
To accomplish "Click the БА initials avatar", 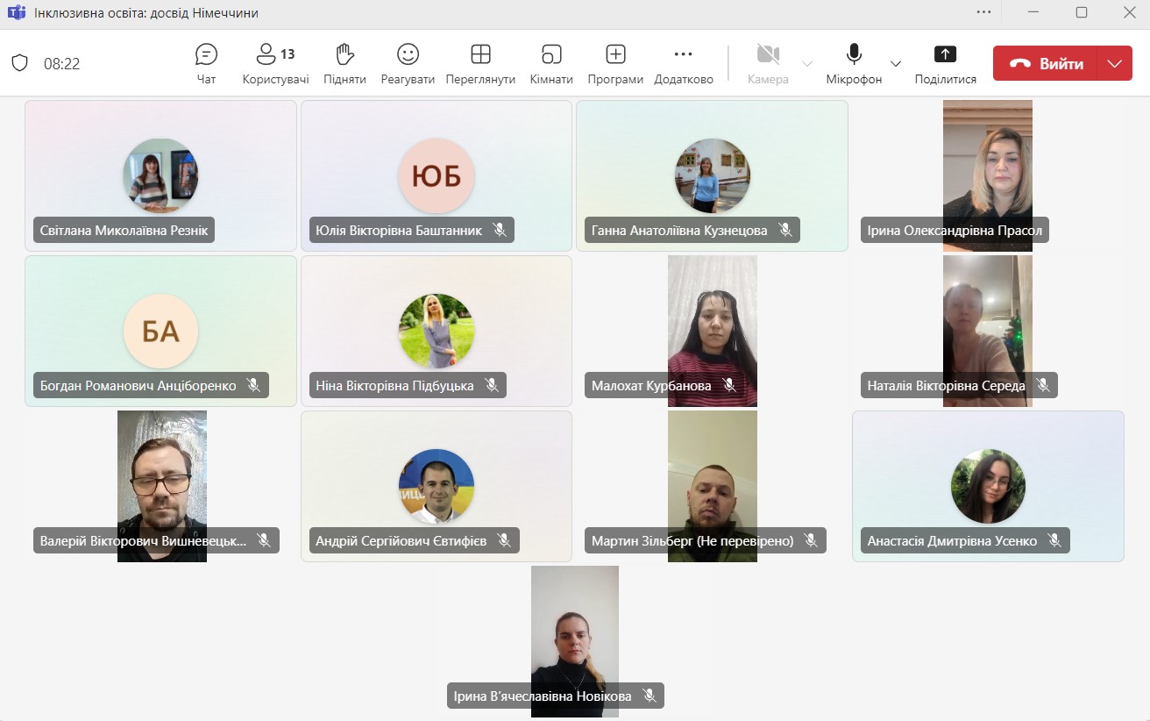I will [x=160, y=331].
